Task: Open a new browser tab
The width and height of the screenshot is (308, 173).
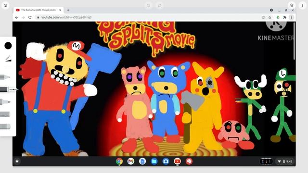Action: click(68, 10)
